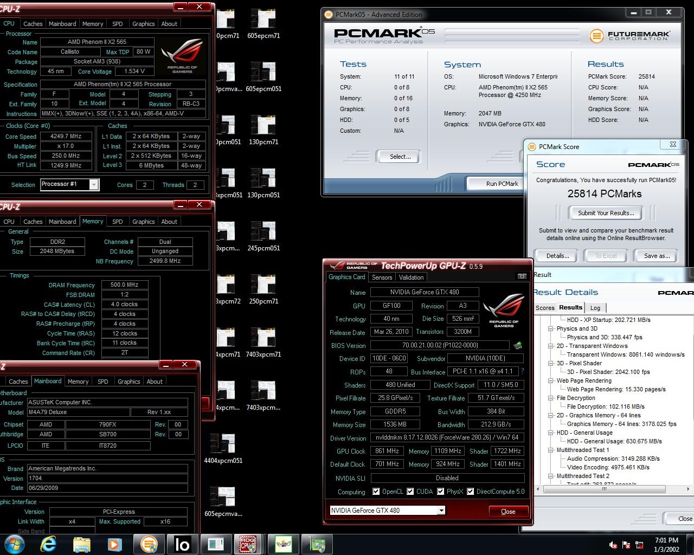This screenshot has width=694, height=555.
Task: Collapse the Multithreaded Test 2 node
Action: click(x=550, y=476)
